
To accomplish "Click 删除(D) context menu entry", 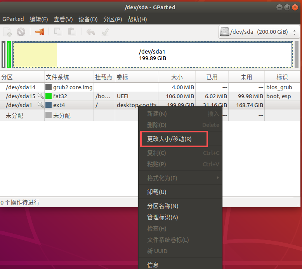I will (x=181, y=125).
